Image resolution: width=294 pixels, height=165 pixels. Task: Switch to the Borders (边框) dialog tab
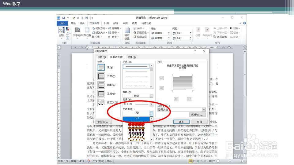tap(102, 57)
